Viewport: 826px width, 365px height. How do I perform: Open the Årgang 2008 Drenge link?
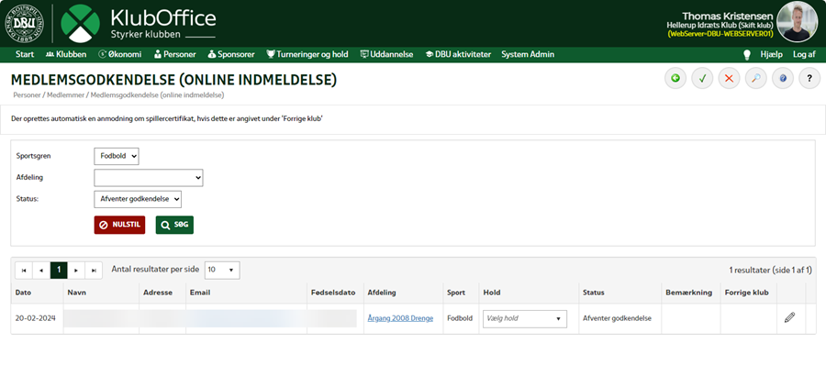click(400, 318)
